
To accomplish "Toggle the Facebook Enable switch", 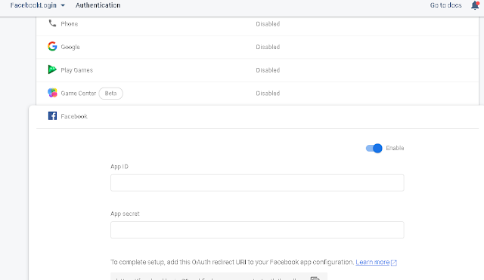I will 374,148.
